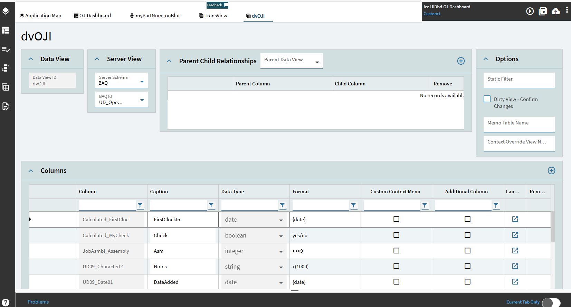Switch to the OJIDashboard tab
571x307 pixels.
pos(93,16)
